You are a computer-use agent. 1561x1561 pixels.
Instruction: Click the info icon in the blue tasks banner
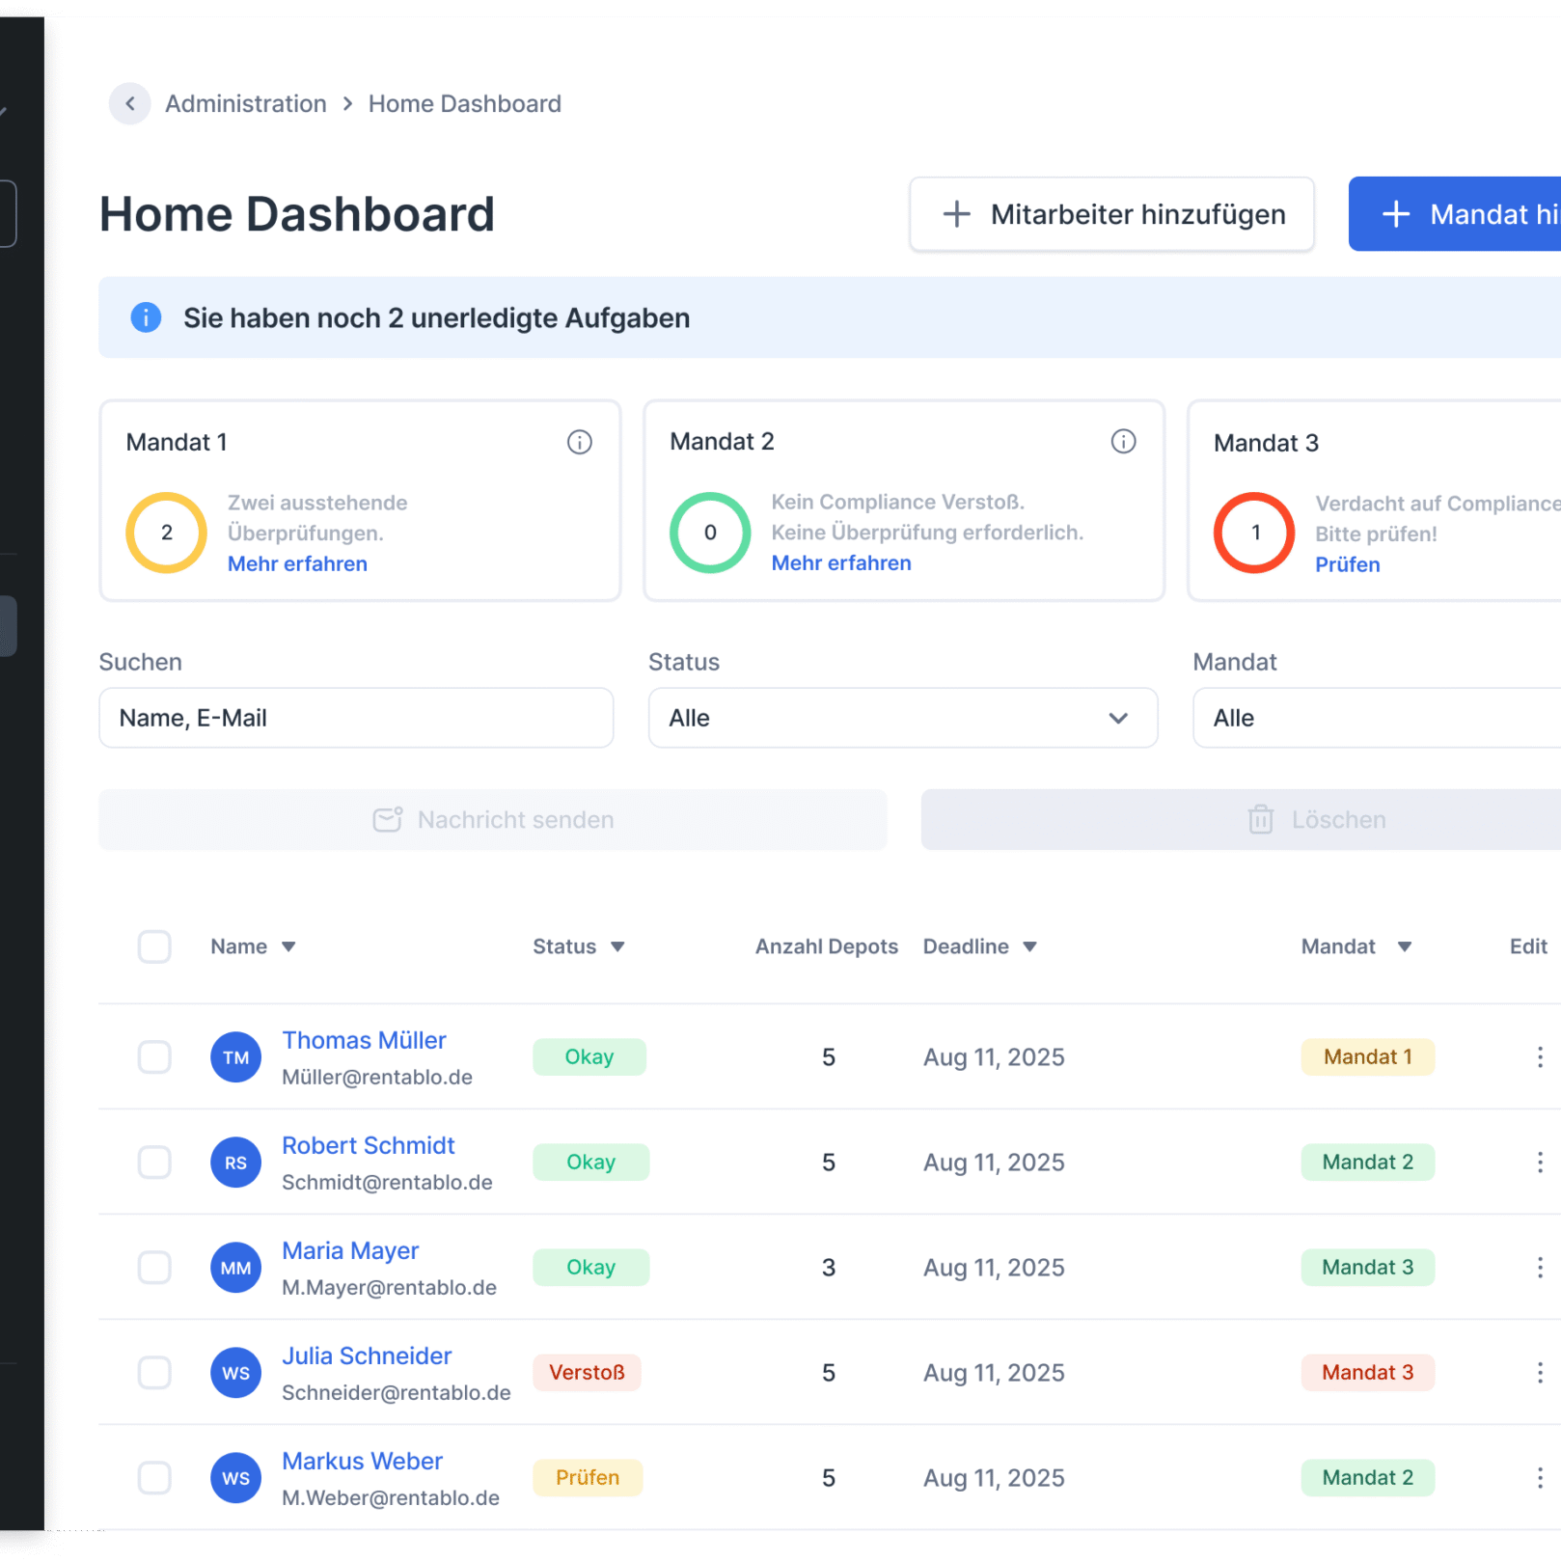[146, 317]
